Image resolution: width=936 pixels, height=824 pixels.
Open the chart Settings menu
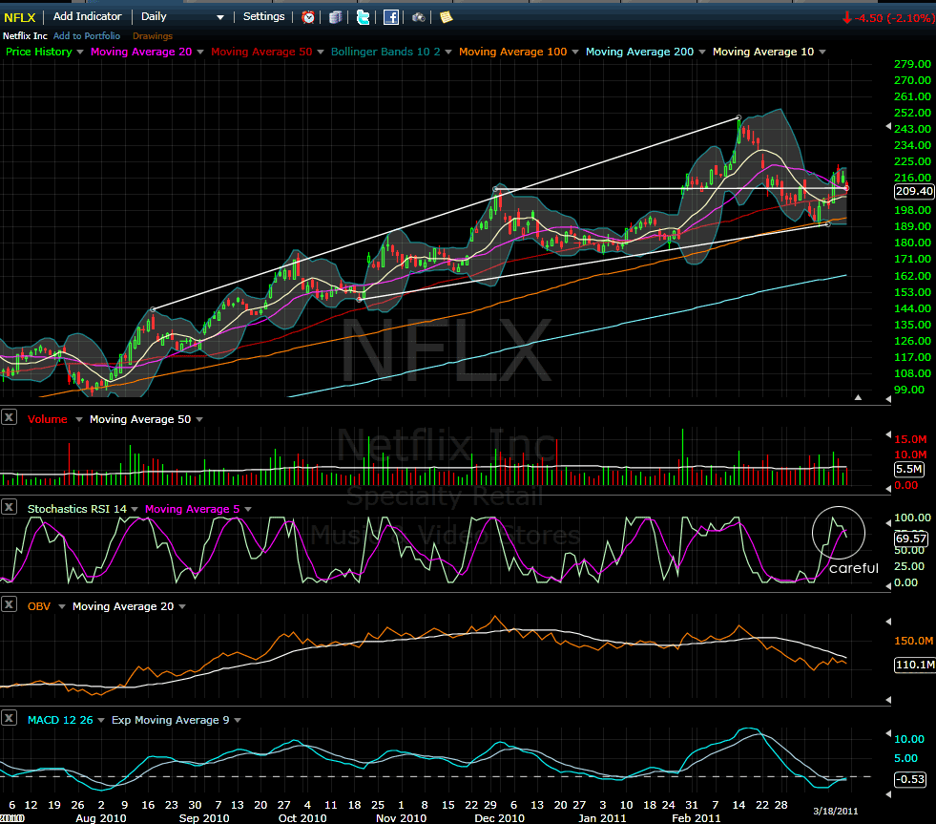tap(264, 17)
